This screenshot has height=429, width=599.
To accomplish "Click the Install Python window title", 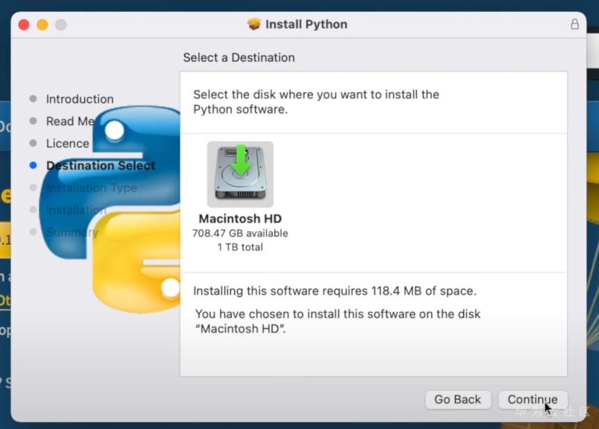I will (x=306, y=24).
